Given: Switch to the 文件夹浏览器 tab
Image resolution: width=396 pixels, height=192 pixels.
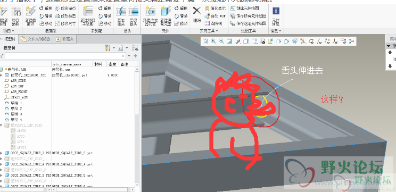Looking at the screenshot, I should click(x=36, y=39).
